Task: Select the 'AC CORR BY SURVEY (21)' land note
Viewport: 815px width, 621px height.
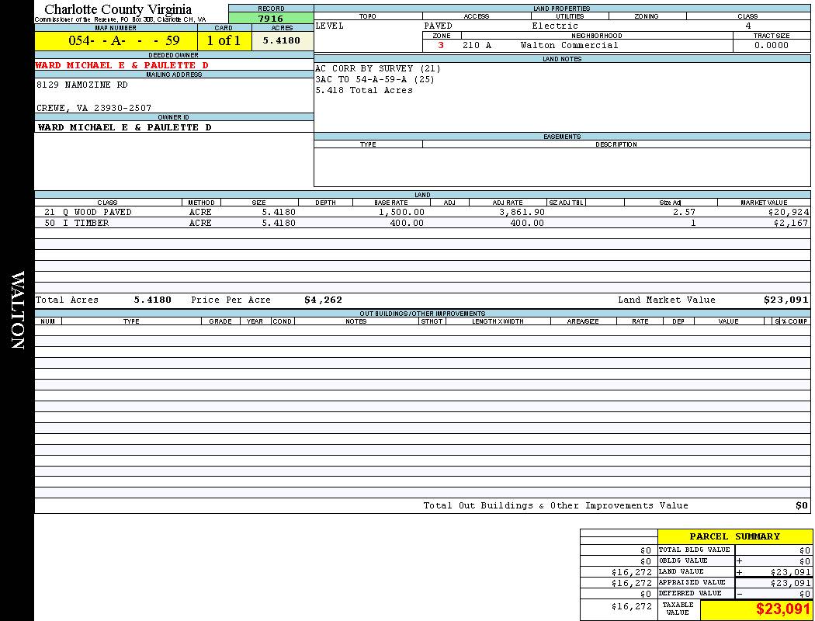Action: (x=378, y=68)
